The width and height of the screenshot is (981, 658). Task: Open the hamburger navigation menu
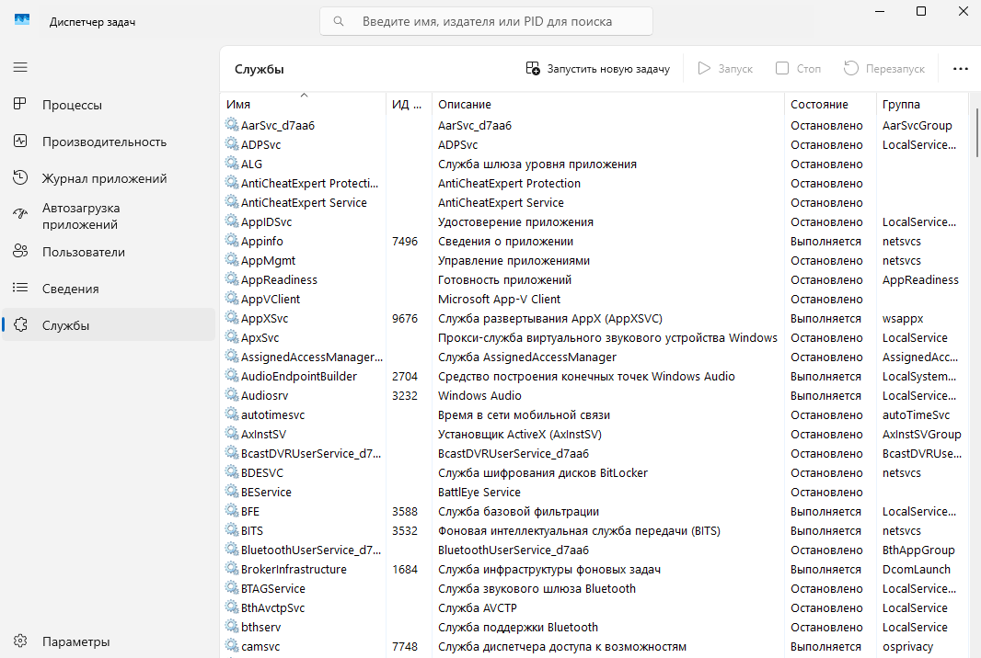(20, 67)
